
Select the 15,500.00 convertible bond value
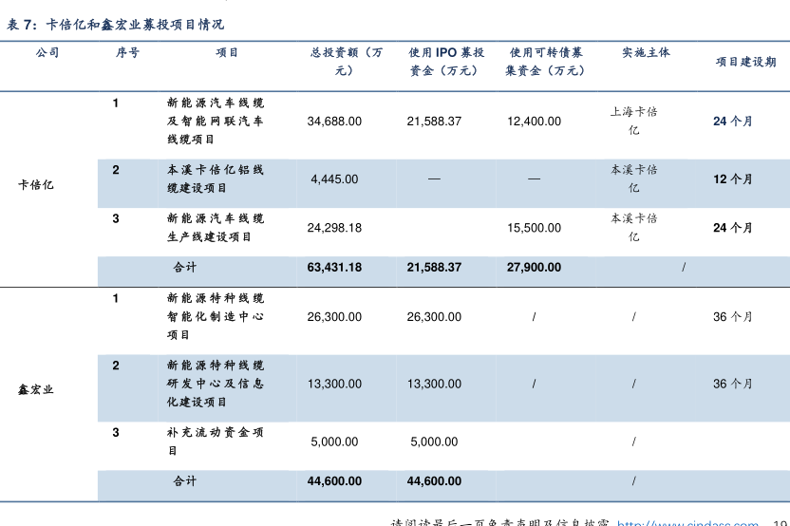click(534, 228)
